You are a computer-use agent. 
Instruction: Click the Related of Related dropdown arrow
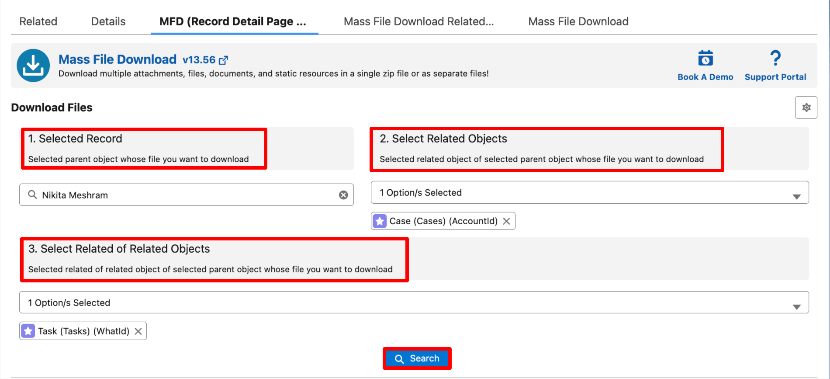(797, 307)
